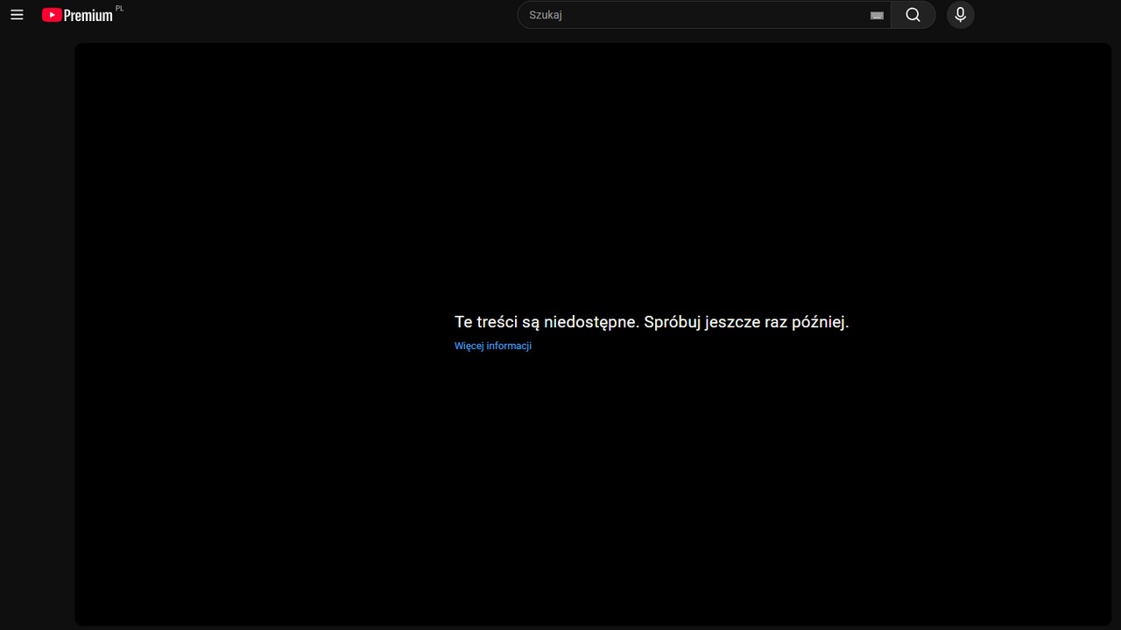Open the hamburger guide menu
Viewport: 1121px width, 630px height.
(x=17, y=15)
